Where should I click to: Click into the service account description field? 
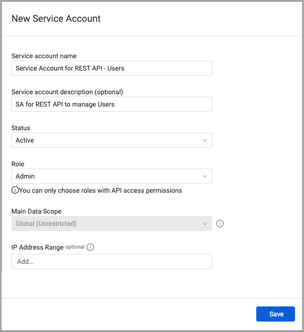112,104
